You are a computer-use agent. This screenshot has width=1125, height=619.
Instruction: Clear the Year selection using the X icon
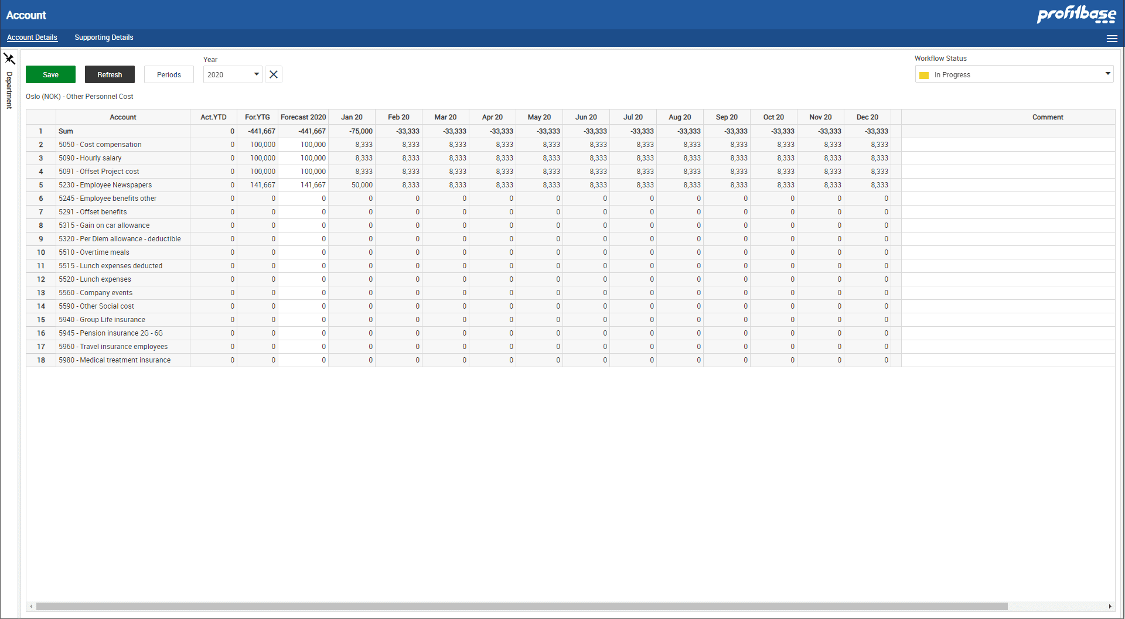pyautogui.click(x=273, y=74)
